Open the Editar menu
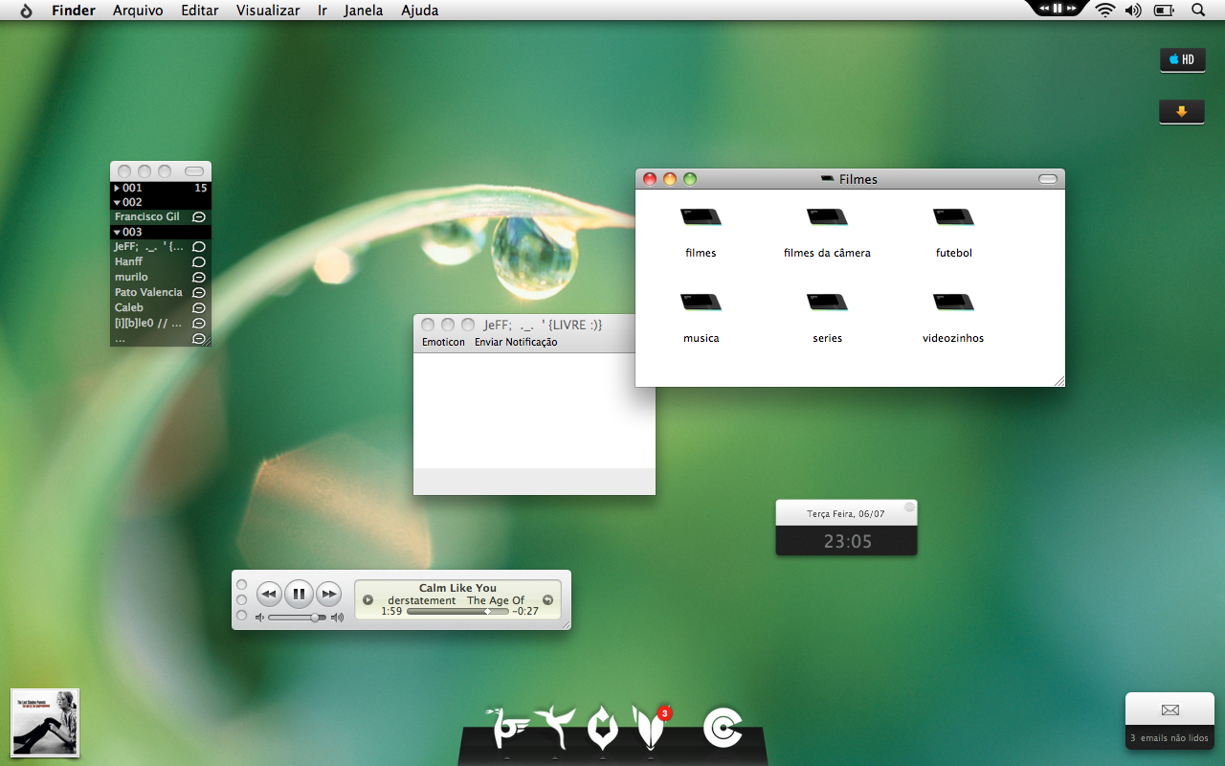The image size is (1225, 766). pyautogui.click(x=200, y=11)
